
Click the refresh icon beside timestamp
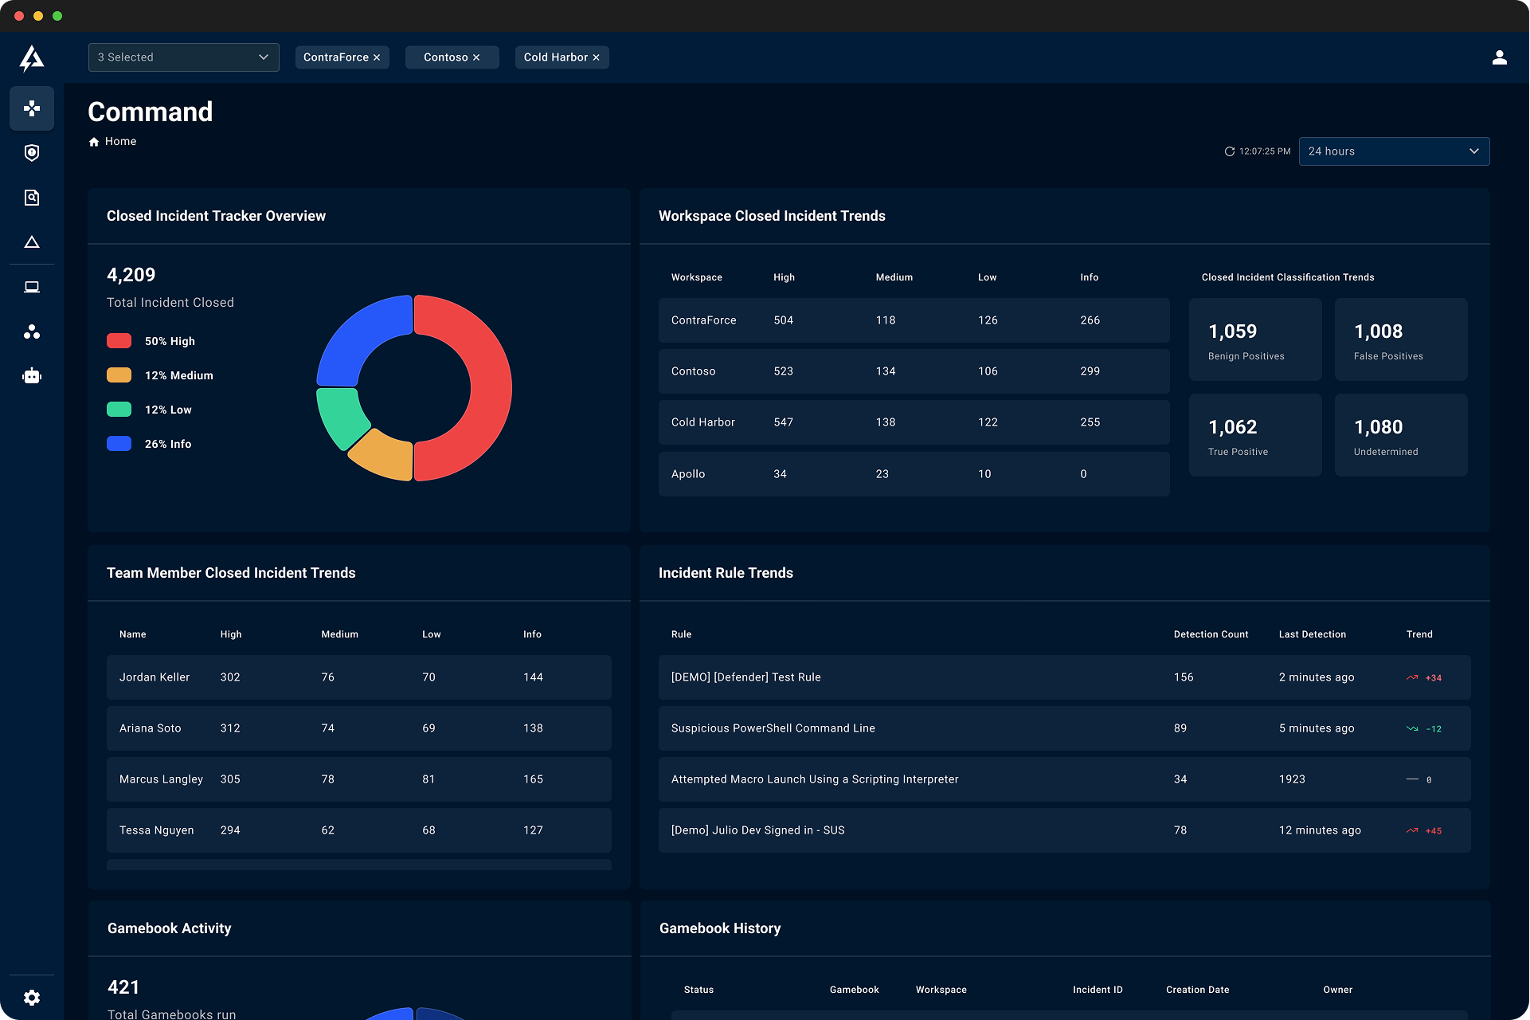tap(1229, 151)
